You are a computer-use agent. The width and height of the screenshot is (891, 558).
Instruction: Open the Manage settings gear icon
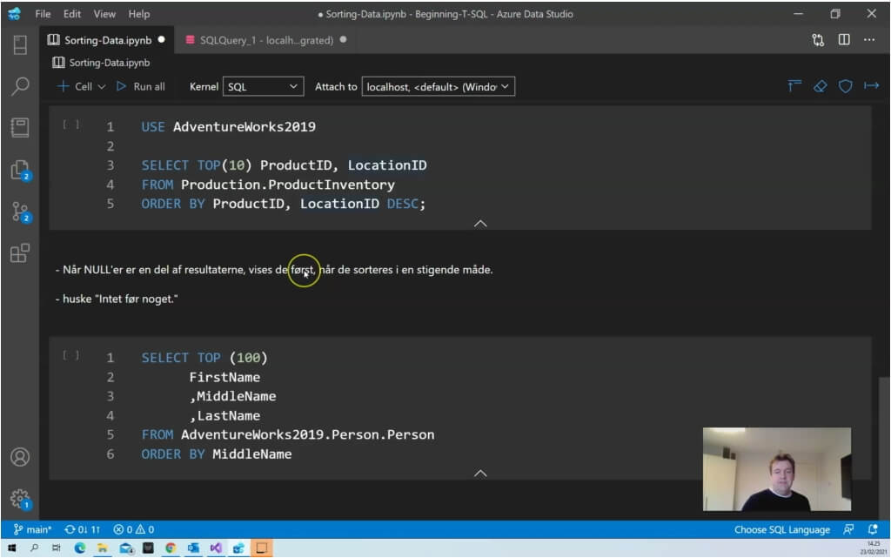pos(19,498)
